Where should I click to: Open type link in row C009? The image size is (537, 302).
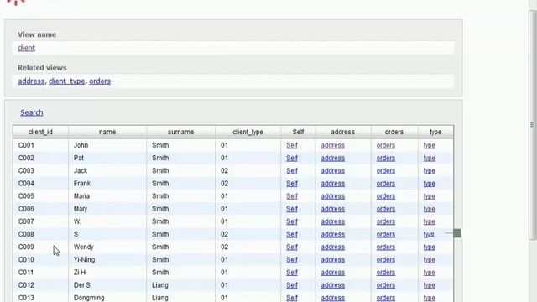point(429,247)
